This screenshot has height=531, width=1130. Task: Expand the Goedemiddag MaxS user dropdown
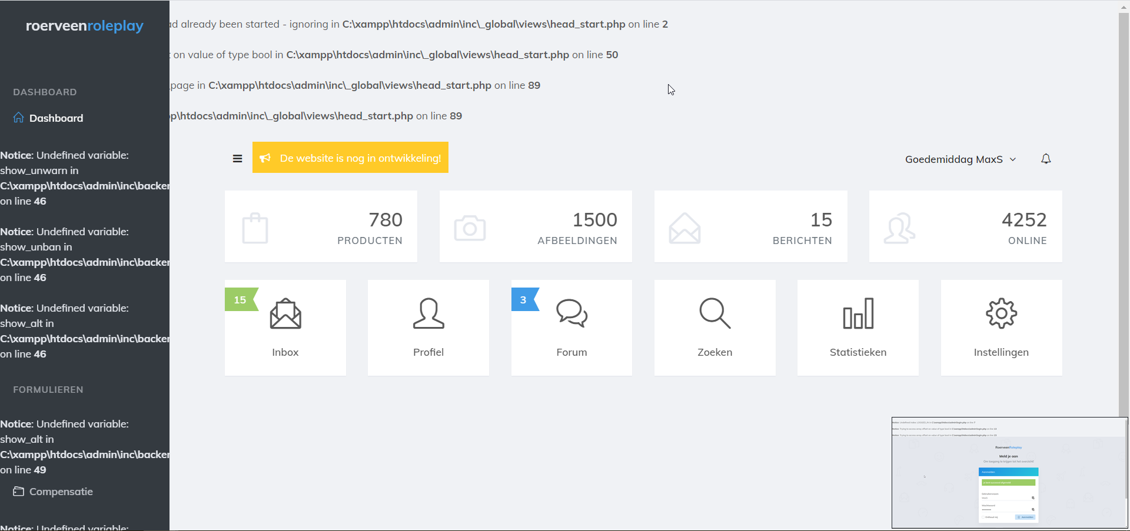(960, 159)
